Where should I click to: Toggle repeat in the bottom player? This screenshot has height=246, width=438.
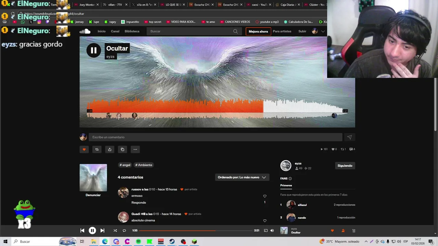tap(124, 231)
